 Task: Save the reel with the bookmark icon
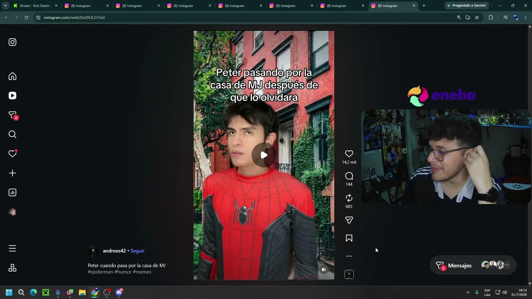(349, 238)
